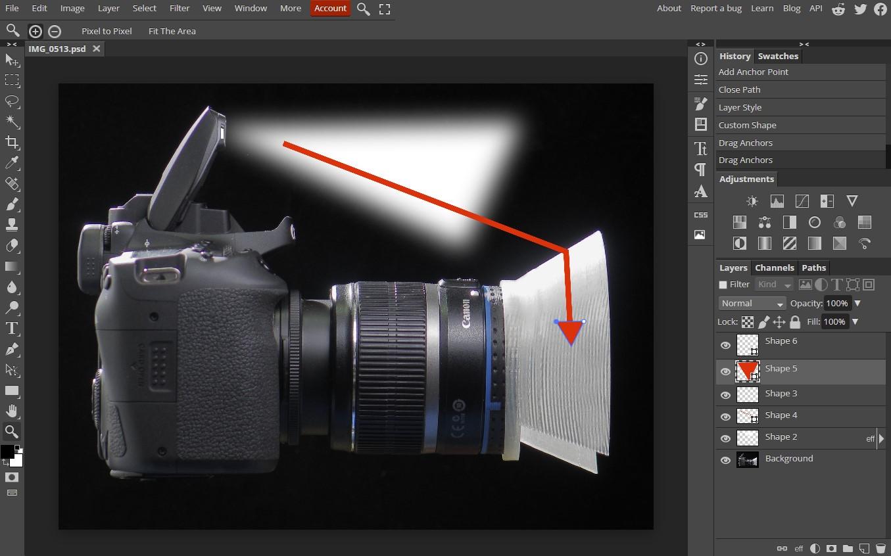
Task: Select Custom Shape history state
Action: click(801, 125)
